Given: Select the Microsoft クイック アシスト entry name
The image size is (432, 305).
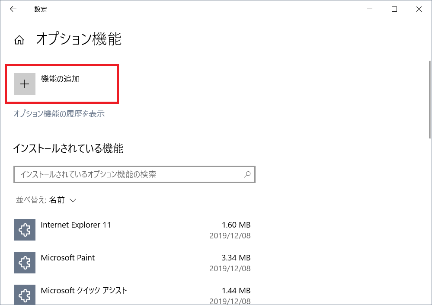Looking at the screenshot, I should 84,290.
